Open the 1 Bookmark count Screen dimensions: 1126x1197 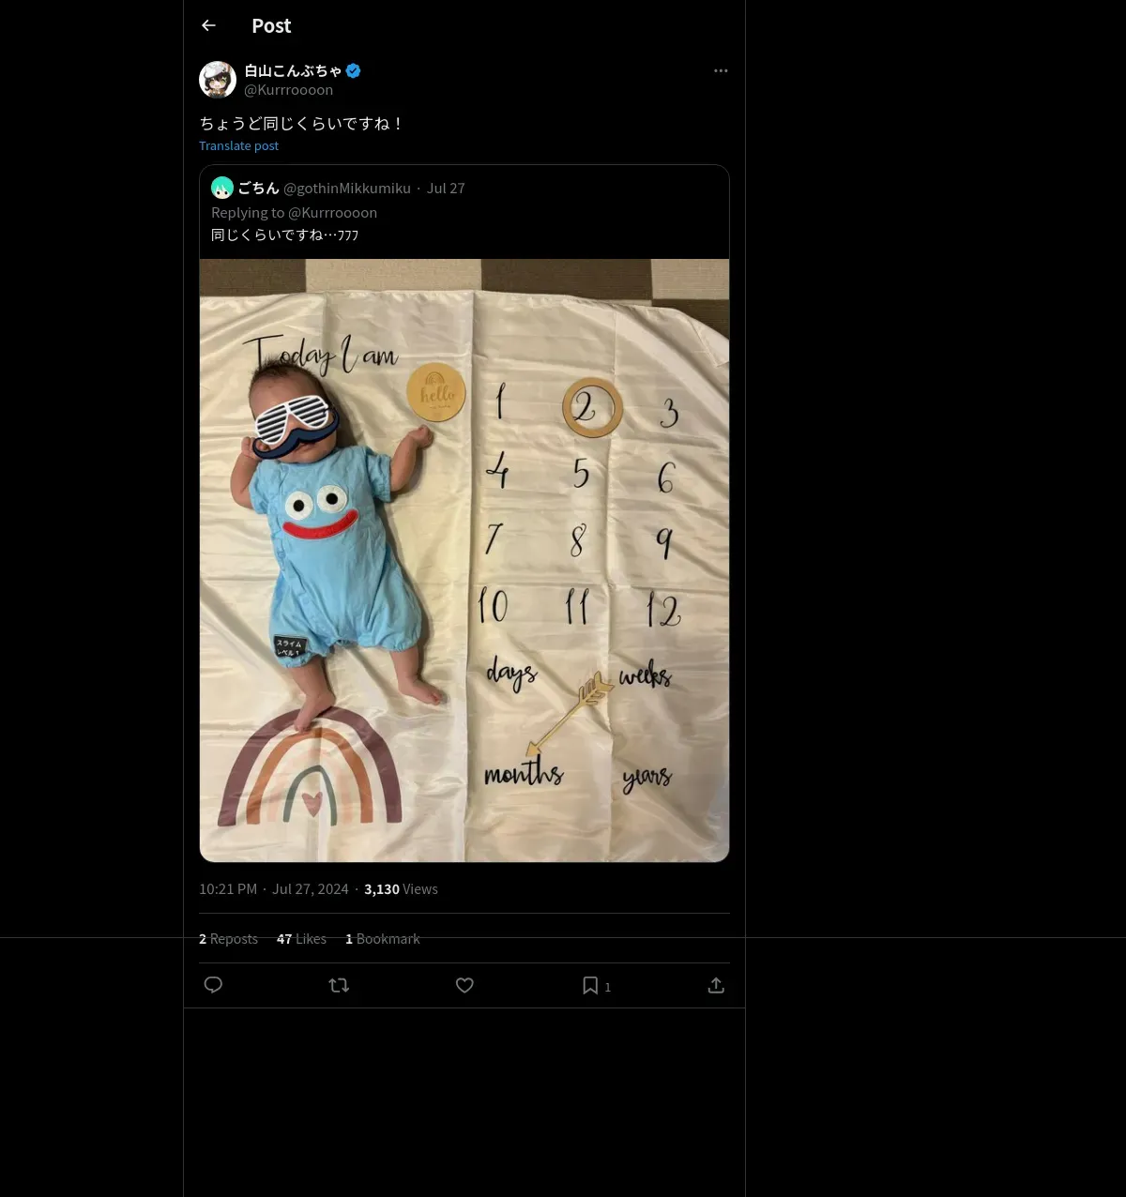pyautogui.click(x=383, y=939)
